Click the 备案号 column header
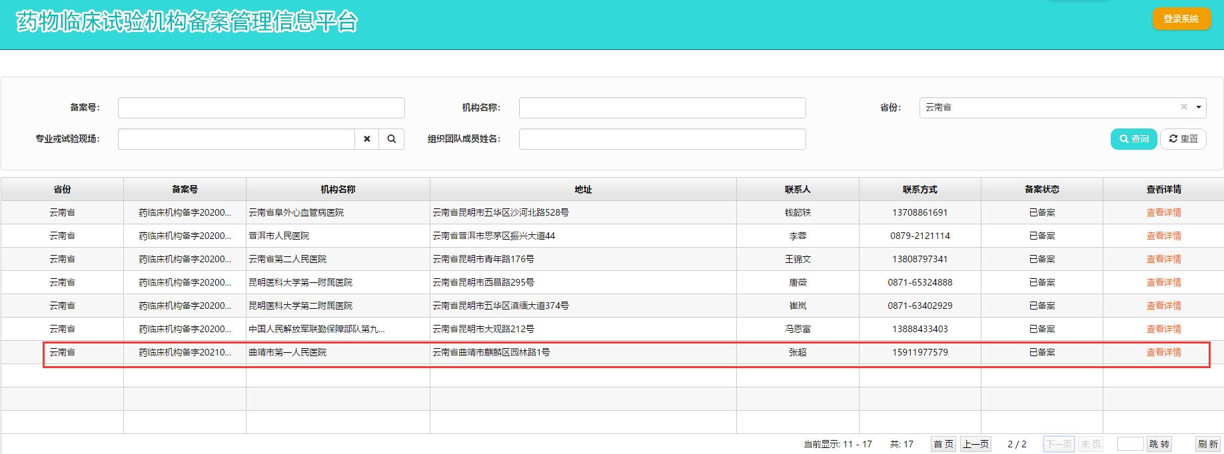 [x=185, y=189]
